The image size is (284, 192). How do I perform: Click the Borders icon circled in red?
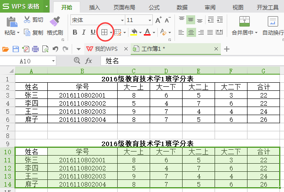(x=104, y=32)
